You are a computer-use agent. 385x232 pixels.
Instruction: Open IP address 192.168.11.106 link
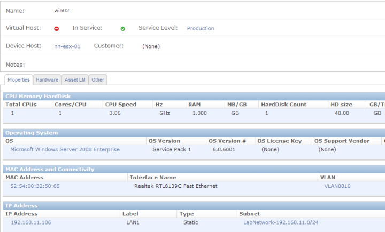click(x=31, y=222)
